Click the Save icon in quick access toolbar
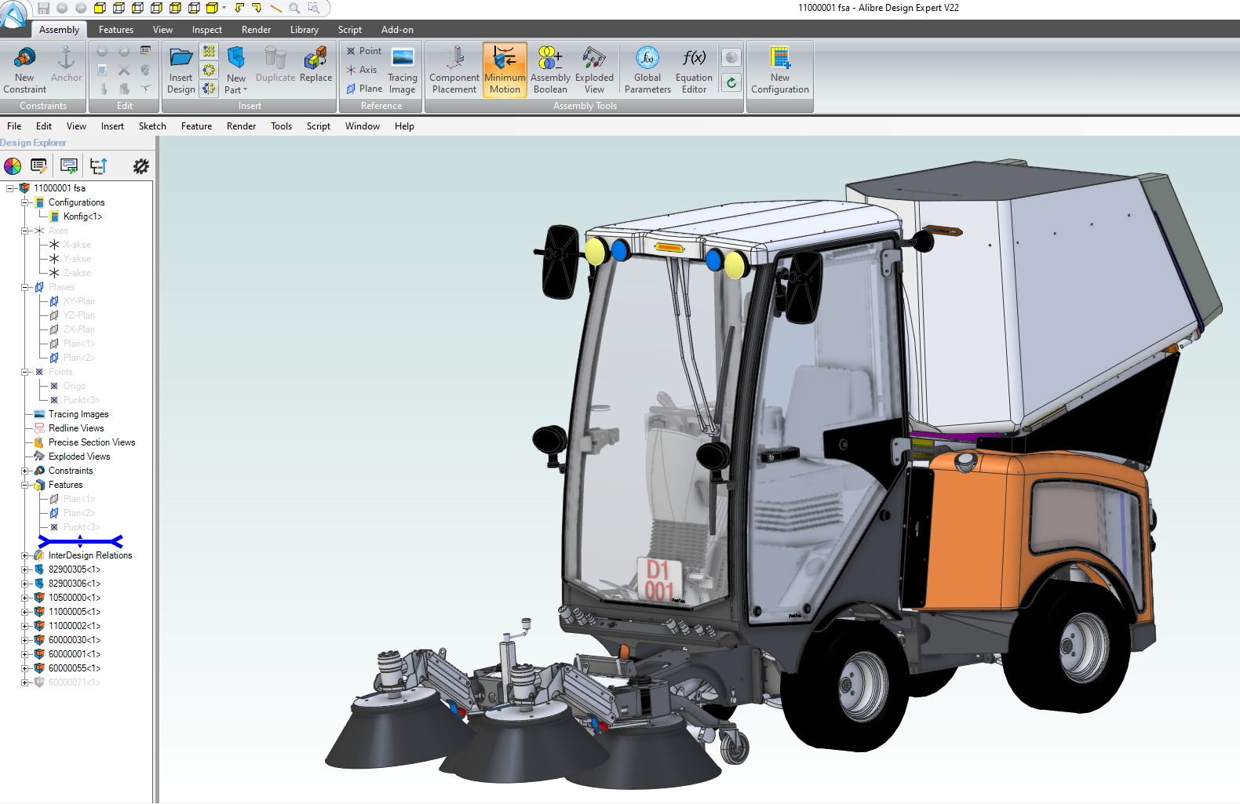Viewport: 1240px width, 804px height. pos(44,8)
